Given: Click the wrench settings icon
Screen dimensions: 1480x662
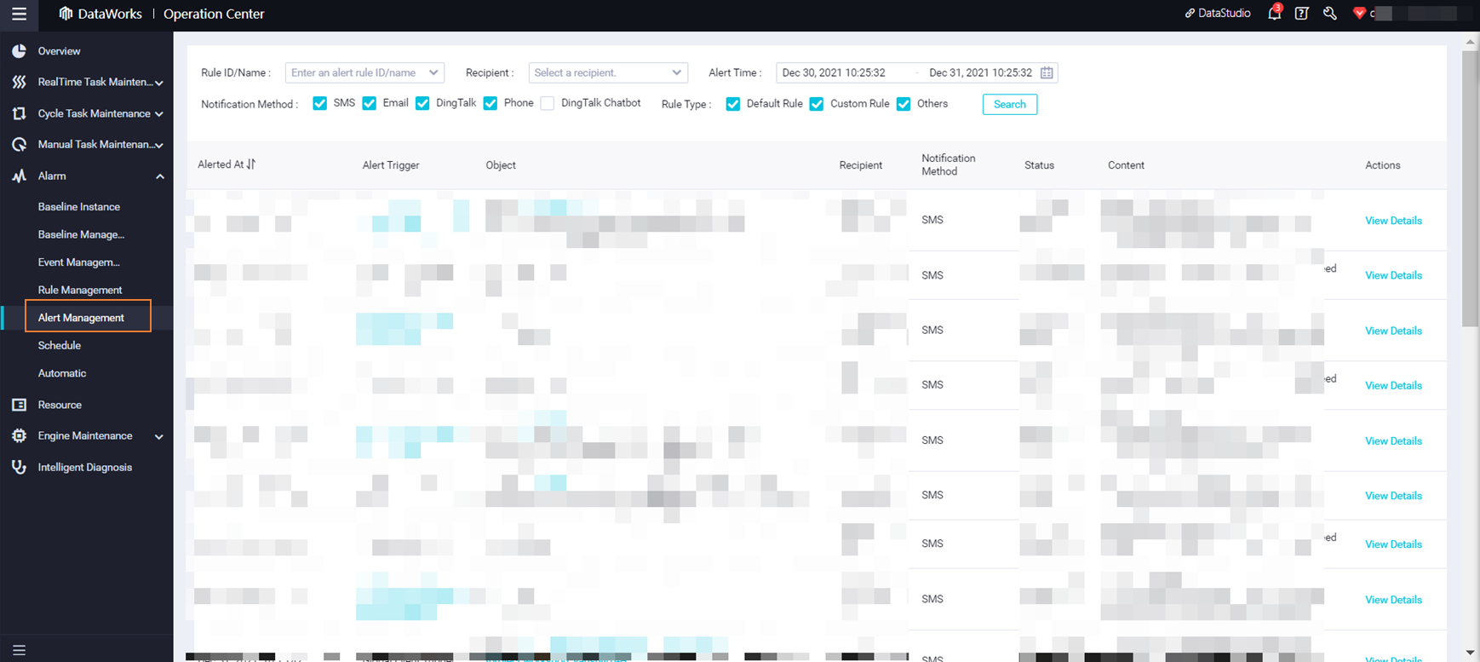Looking at the screenshot, I should [x=1329, y=13].
